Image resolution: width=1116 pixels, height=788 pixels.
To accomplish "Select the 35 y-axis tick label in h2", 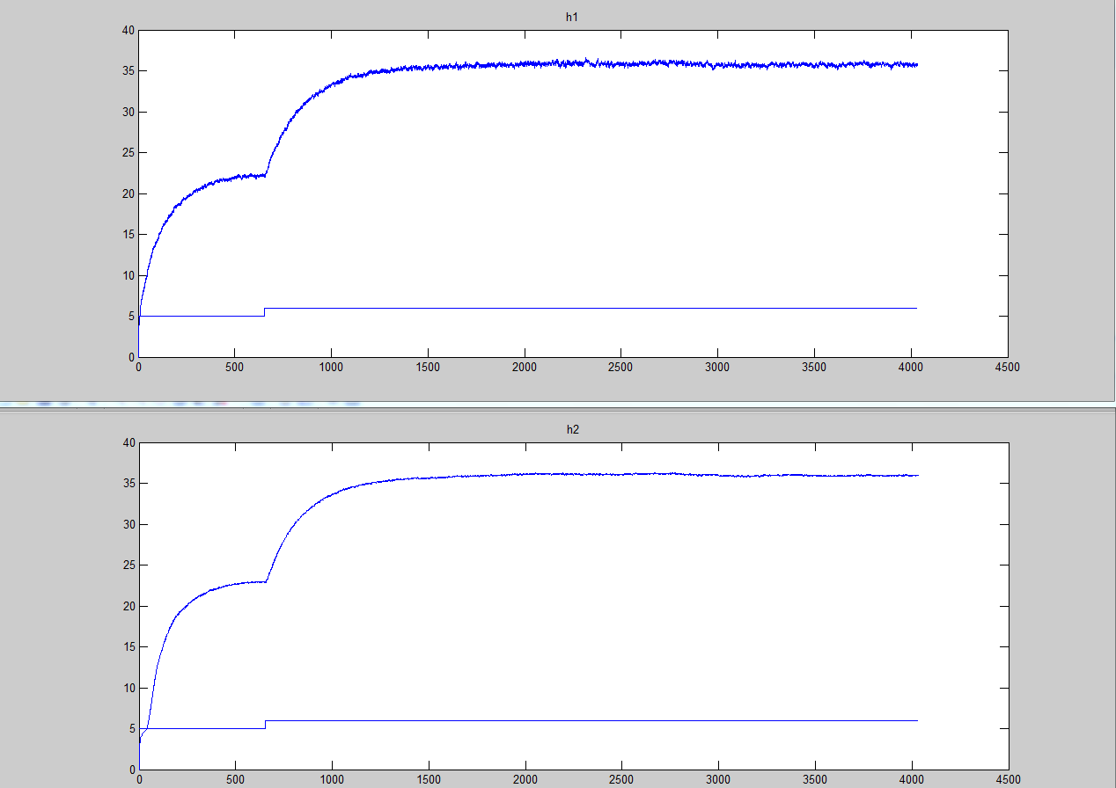I will coord(128,484).
